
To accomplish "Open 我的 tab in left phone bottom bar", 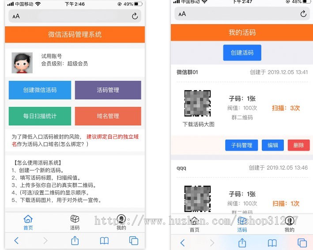I will (x=121, y=223).
